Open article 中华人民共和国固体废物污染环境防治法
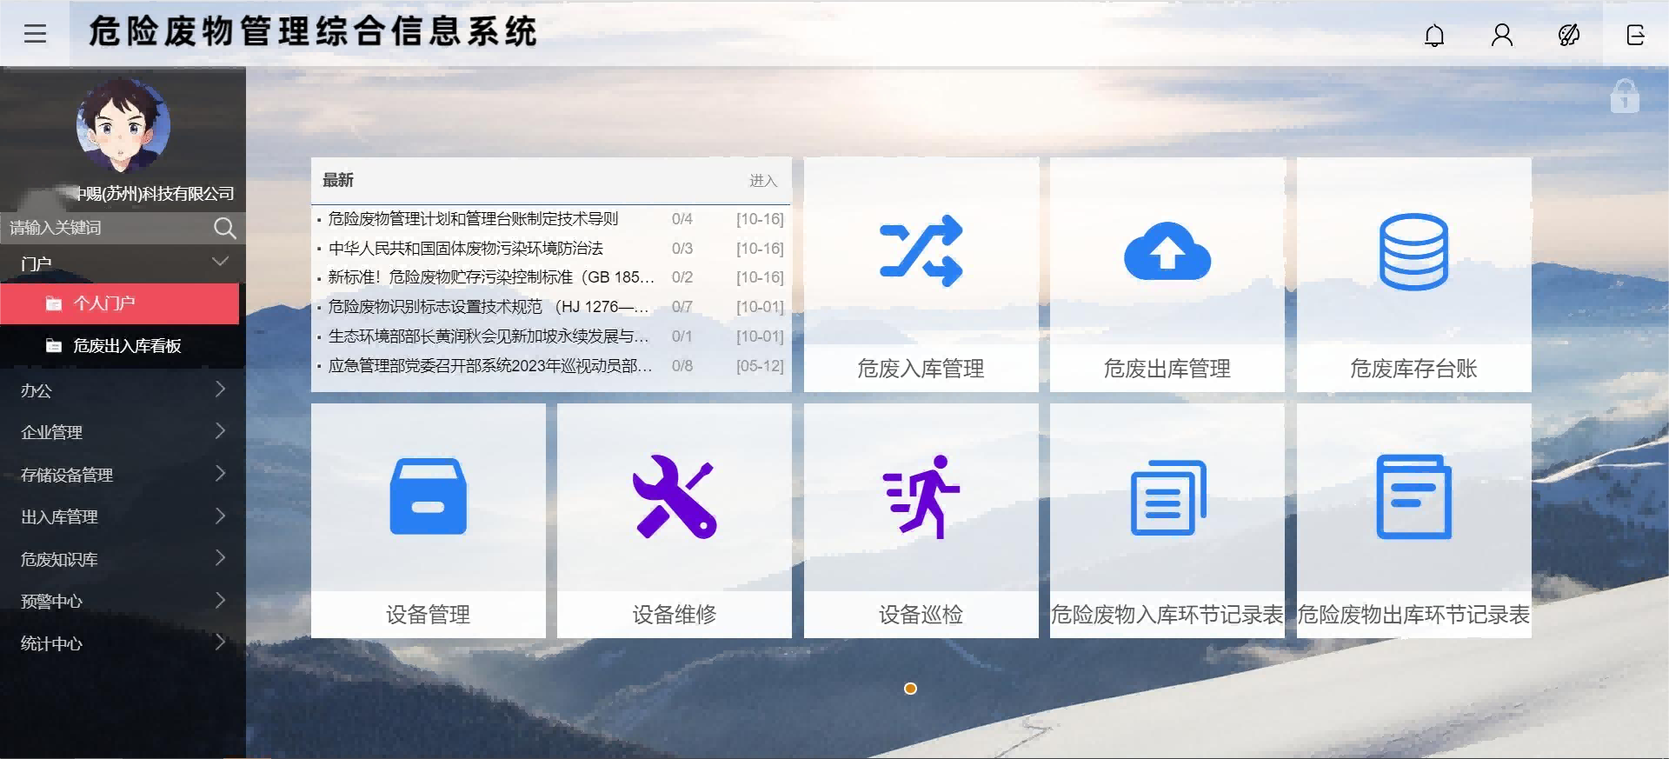 tap(466, 249)
